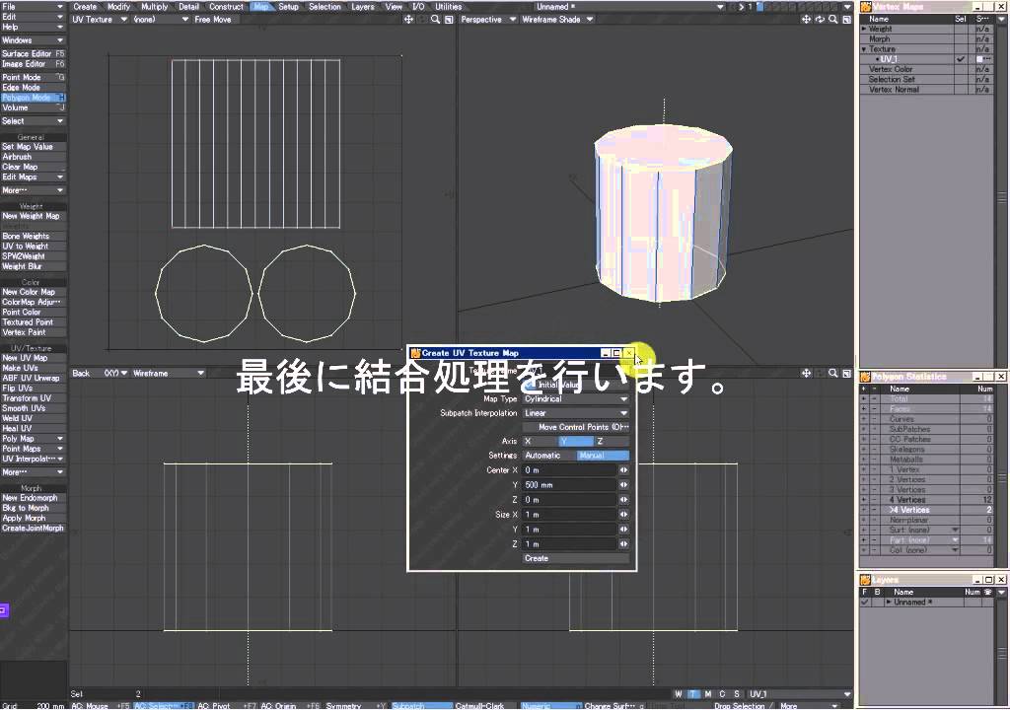The image size is (1010, 710).
Task: Open the UV_1 map selector in the bottom bar
Action: pos(799,694)
